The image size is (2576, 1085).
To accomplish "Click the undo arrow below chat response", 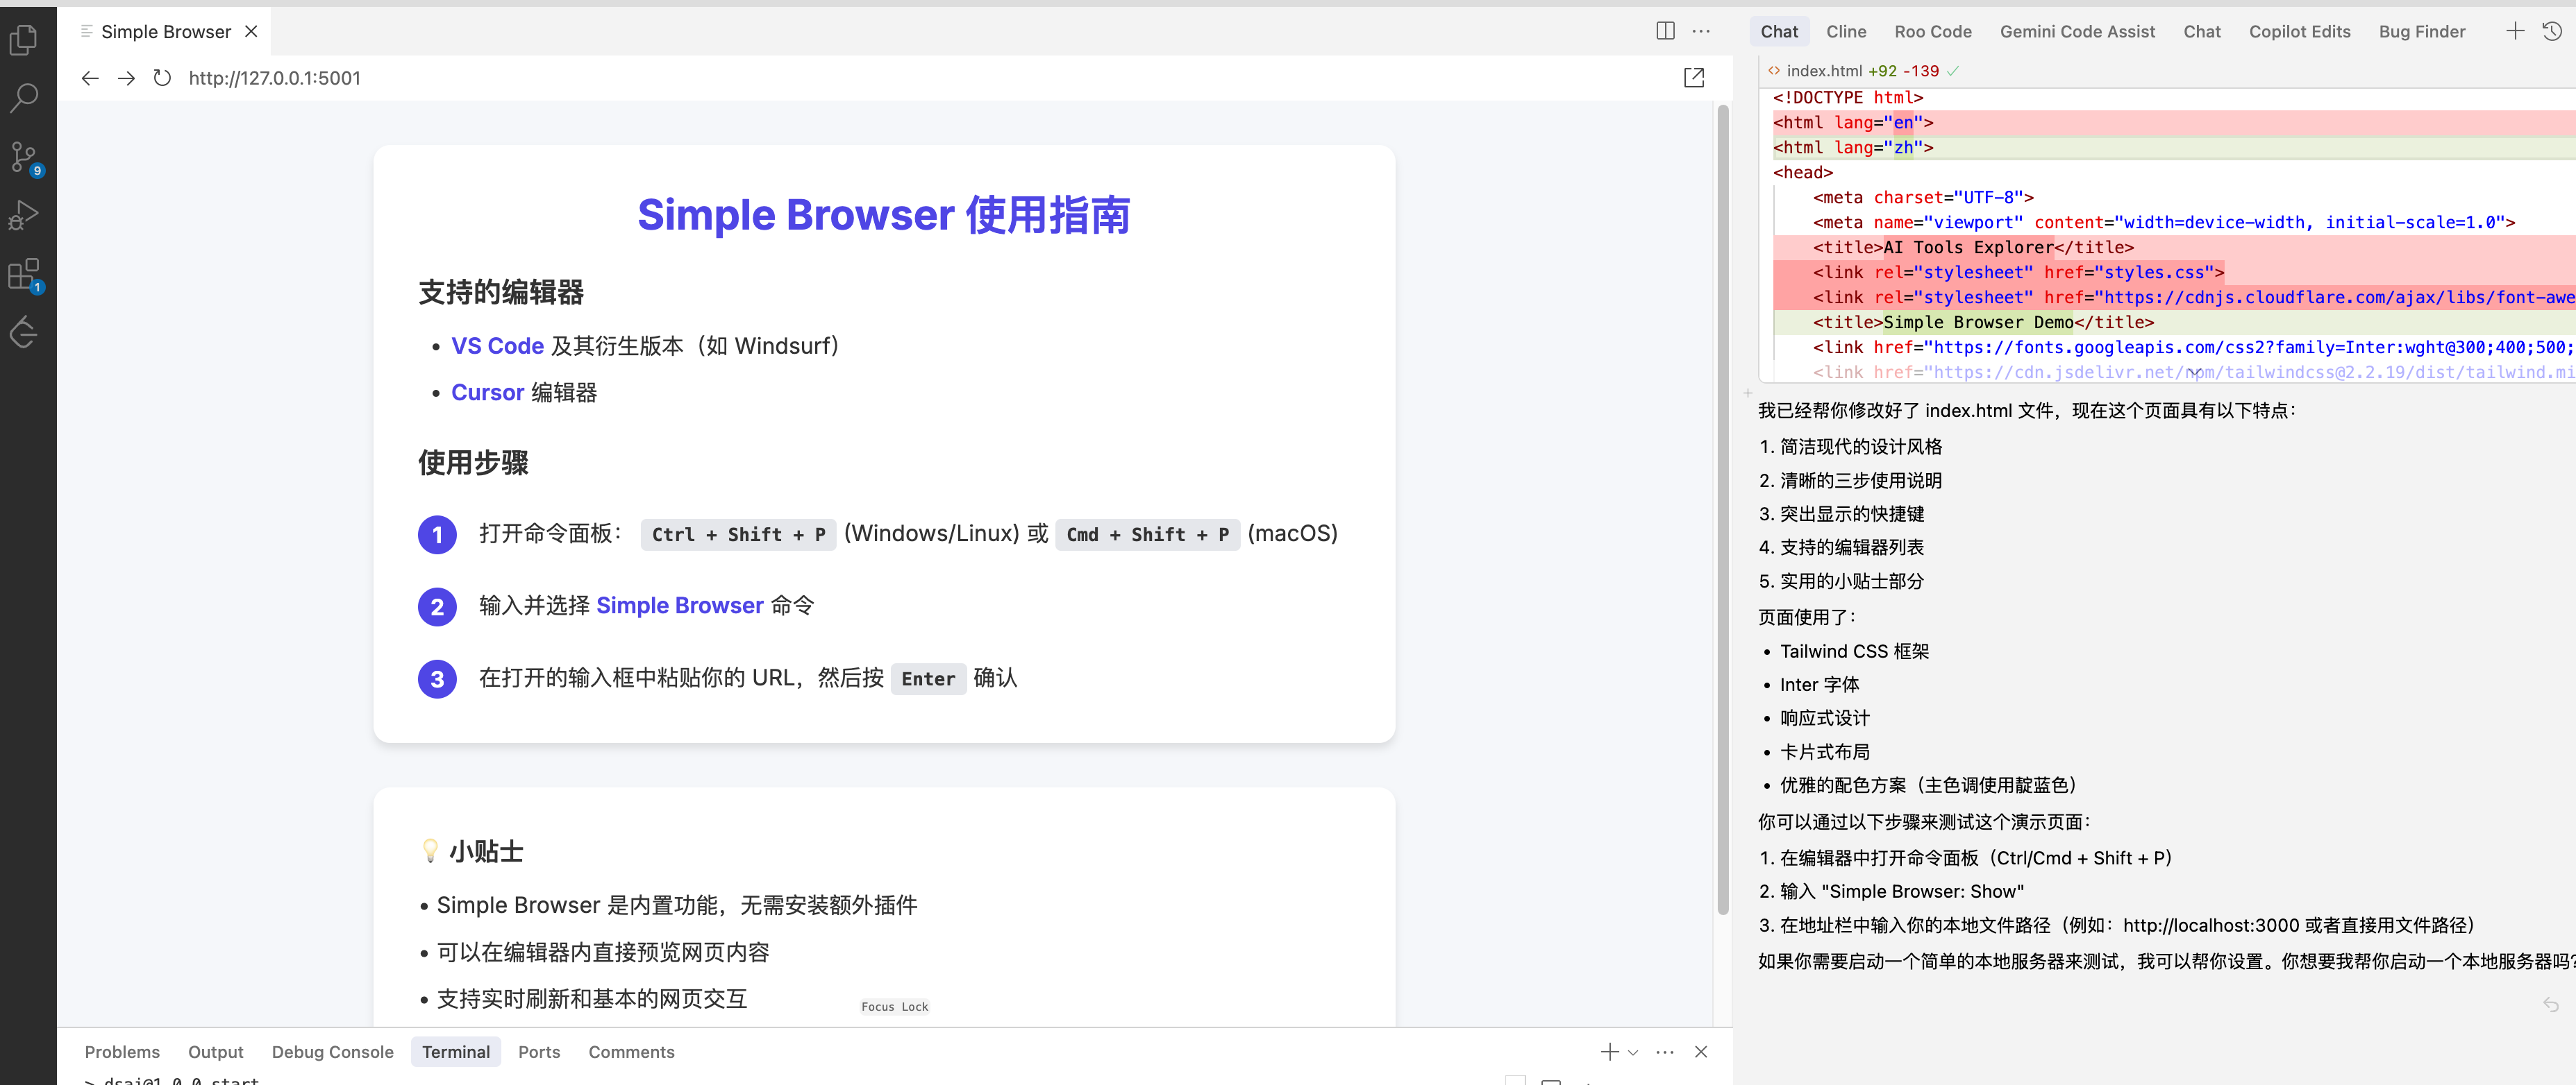I will [x=2551, y=1004].
